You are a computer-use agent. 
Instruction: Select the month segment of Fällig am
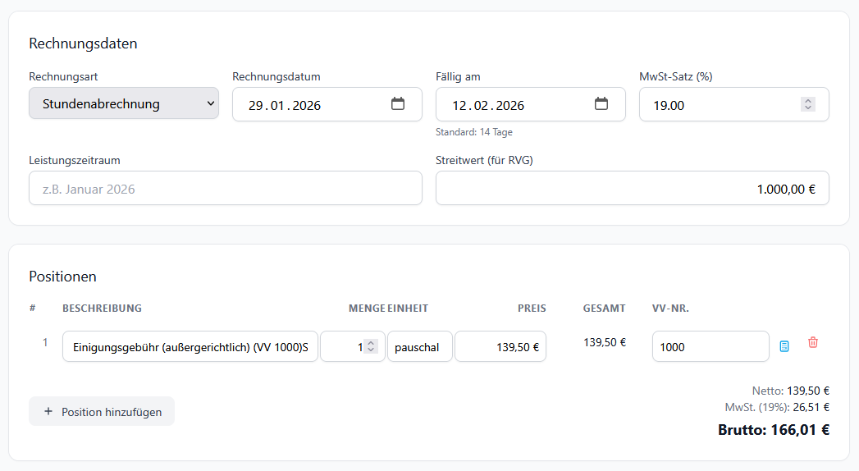(x=482, y=105)
